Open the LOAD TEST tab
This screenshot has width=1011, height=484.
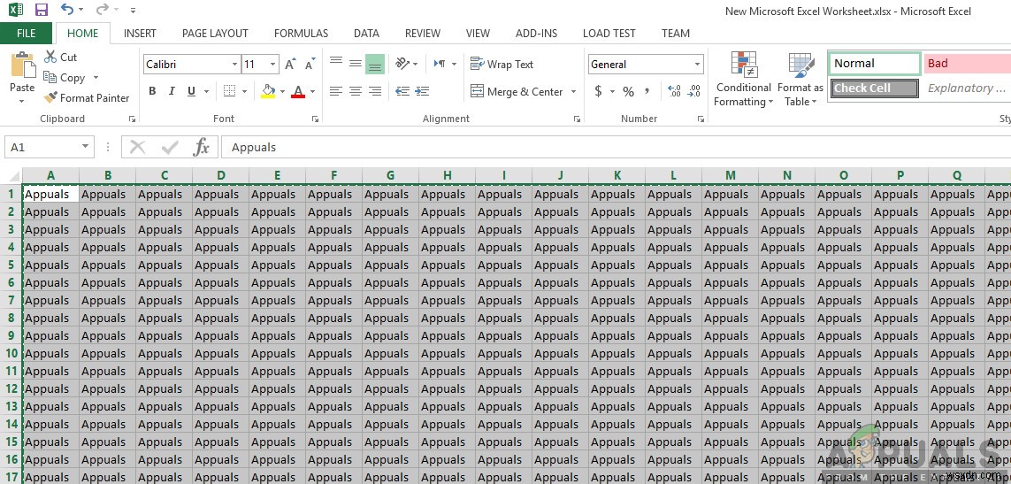[609, 34]
